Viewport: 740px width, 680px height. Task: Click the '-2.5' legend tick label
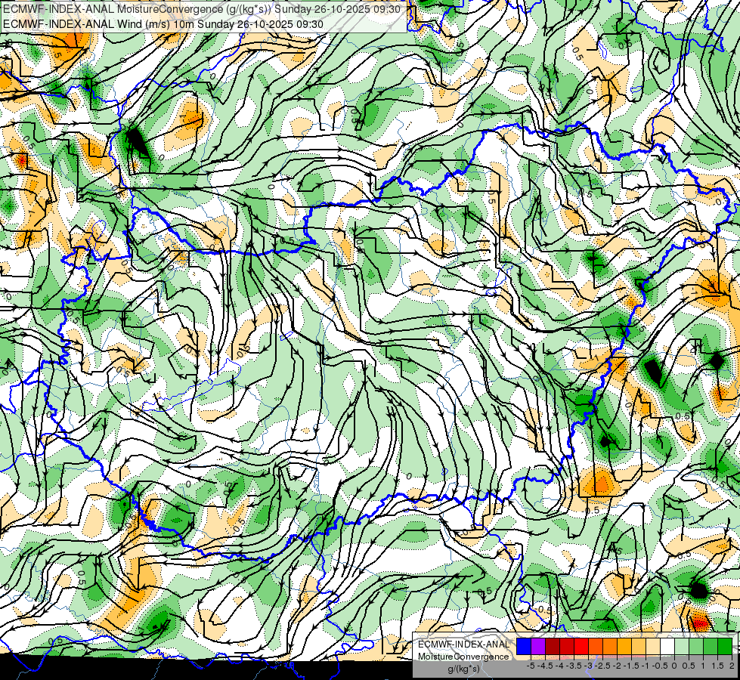[602, 666]
